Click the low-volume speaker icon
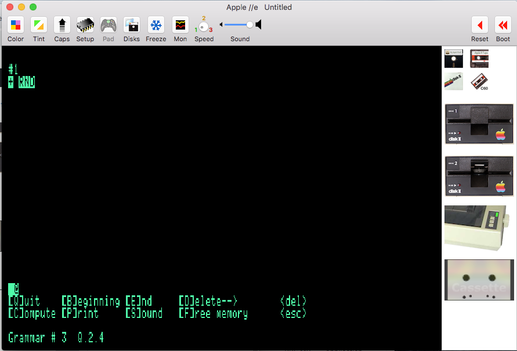This screenshot has height=351, width=517. click(x=221, y=24)
